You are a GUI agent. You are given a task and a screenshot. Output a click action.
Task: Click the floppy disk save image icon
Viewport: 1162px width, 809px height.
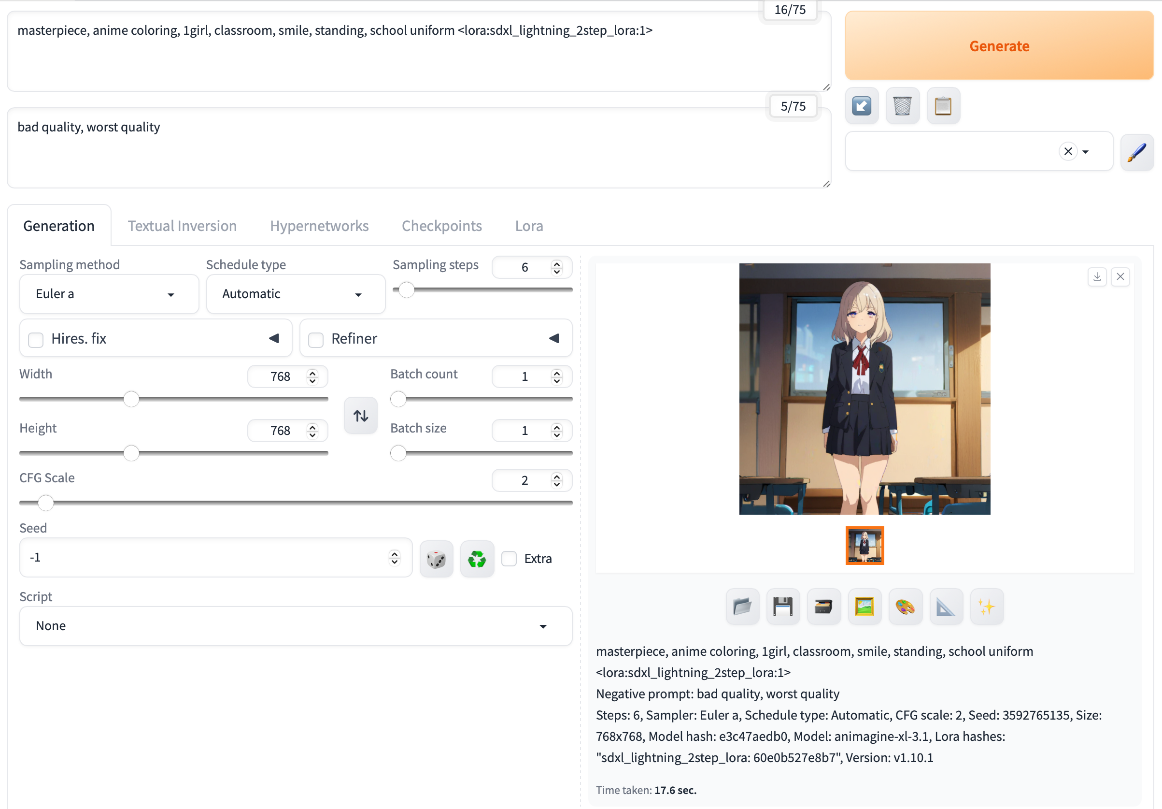(782, 607)
